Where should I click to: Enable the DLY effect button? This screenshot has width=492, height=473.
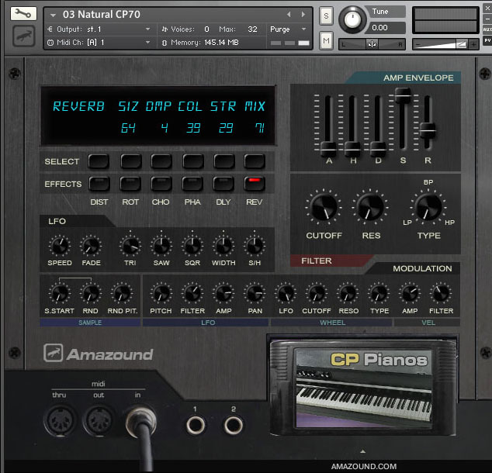click(x=223, y=184)
